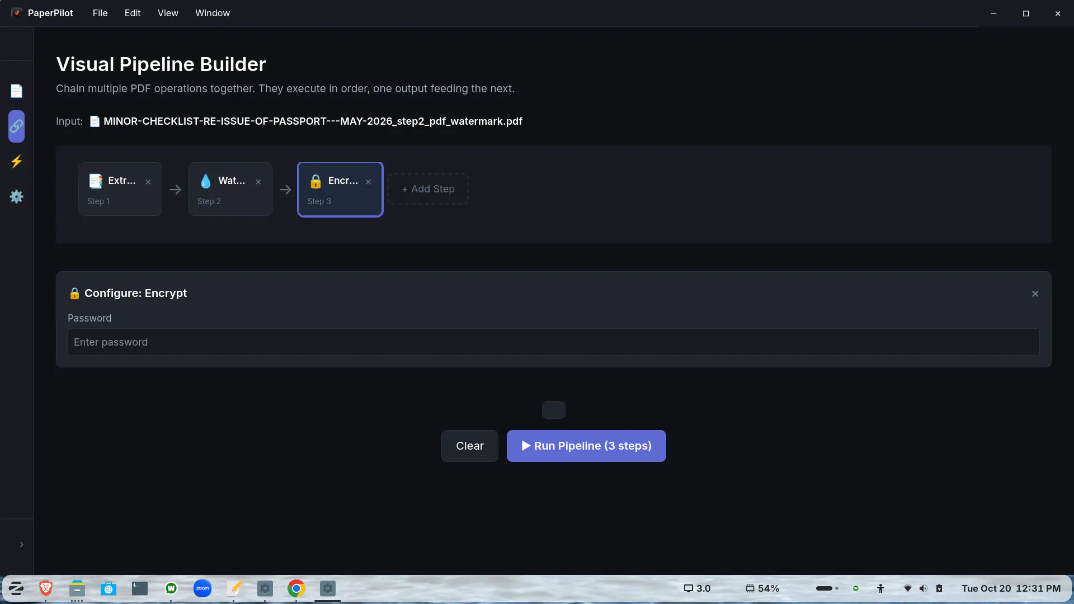Viewport: 1074px width, 604px height.
Task: Expand the sidebar with the chevron arrow
Action: [21, 544]
